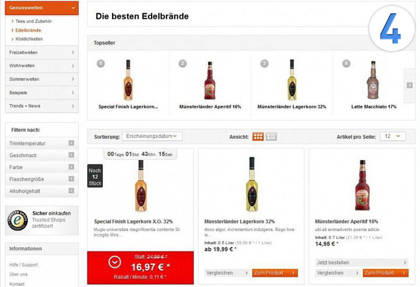Open Topseller Special Finish Lagerkorn bottle image
Screen dimensions: 420x287
[128, 80]
